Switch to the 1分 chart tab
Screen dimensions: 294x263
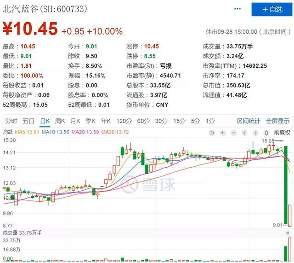pos(210,121)
